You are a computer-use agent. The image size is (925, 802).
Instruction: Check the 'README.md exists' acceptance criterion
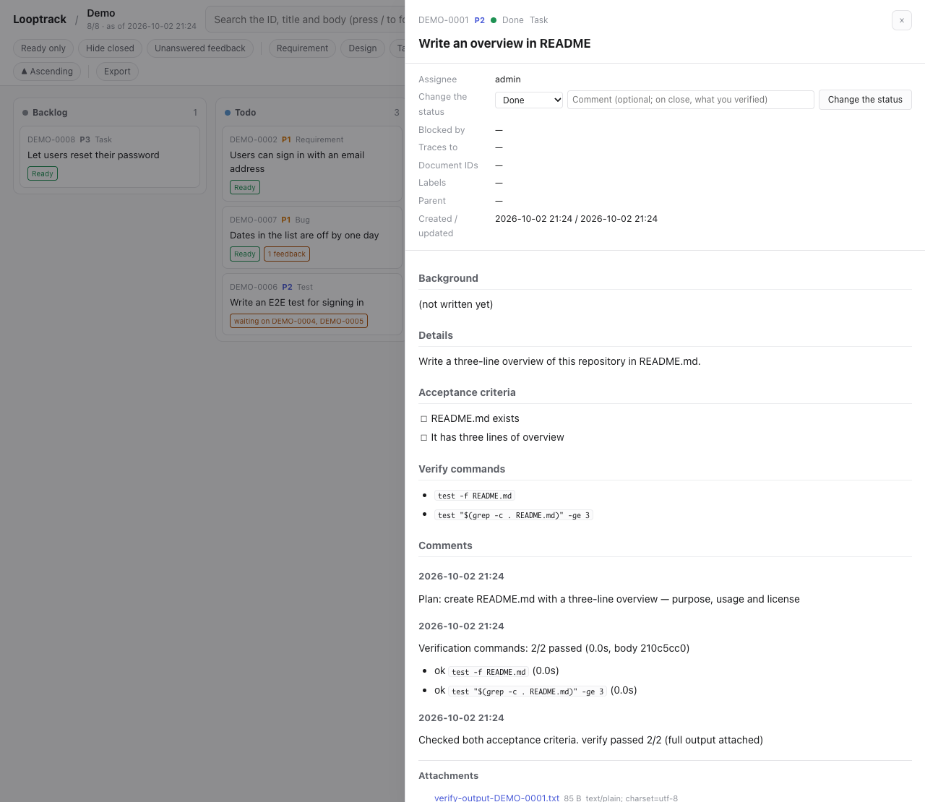tap(423, 419)
